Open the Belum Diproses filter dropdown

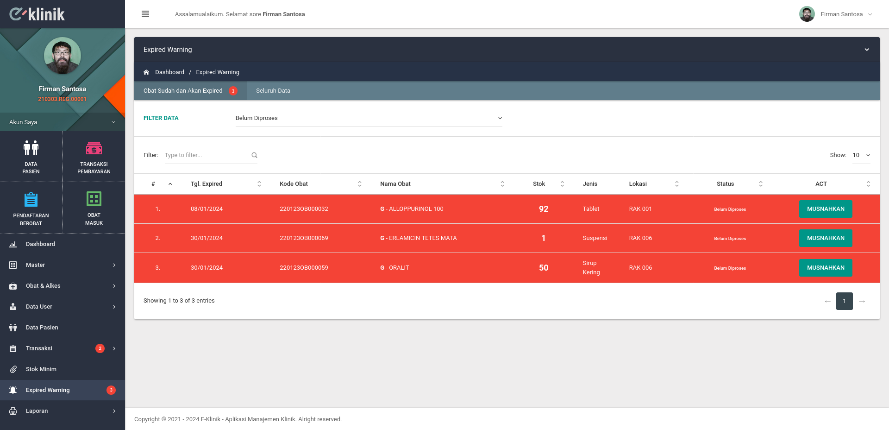click(x=369, y=118)
